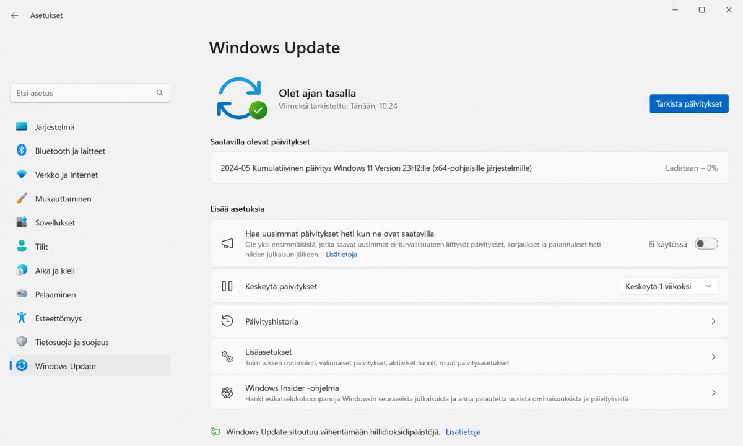Click the Järjestelmä monitor icon
This screenshot has height=446, width=743.
click(x=22, y=126)
